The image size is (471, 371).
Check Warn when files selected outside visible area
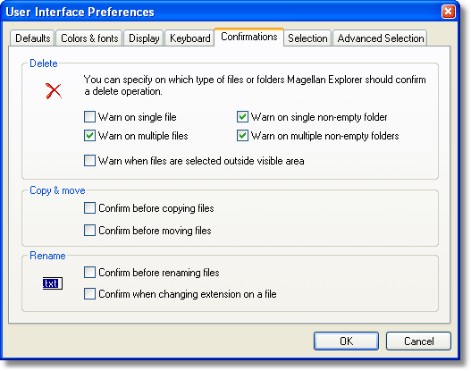coord(89,160)
